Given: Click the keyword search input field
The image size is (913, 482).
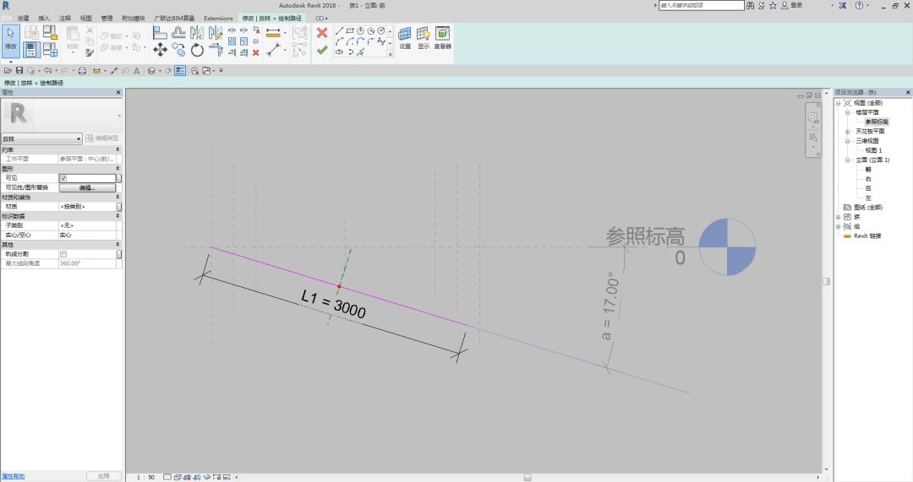Looking at the screenshot, I should [x=701, y=5].
